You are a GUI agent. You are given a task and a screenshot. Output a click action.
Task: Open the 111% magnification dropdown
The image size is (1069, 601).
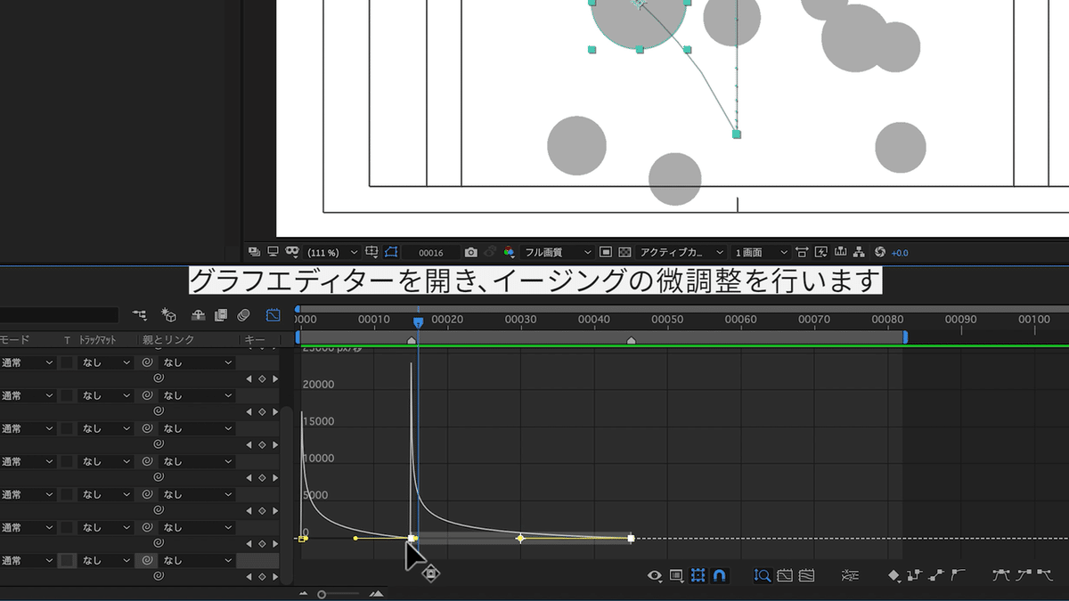[332, 253]
